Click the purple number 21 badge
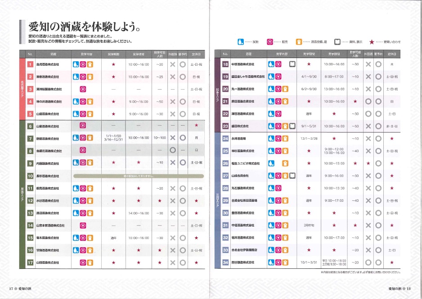The image size is (422, 299). 225,101
